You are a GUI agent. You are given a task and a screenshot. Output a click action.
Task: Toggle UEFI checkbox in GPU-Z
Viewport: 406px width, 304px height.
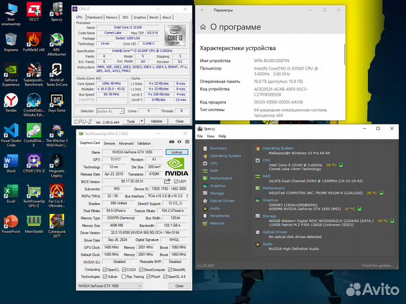[x=176, y=181]
